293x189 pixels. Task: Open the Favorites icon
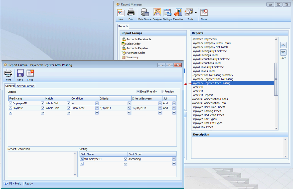[x=178, y=13]
